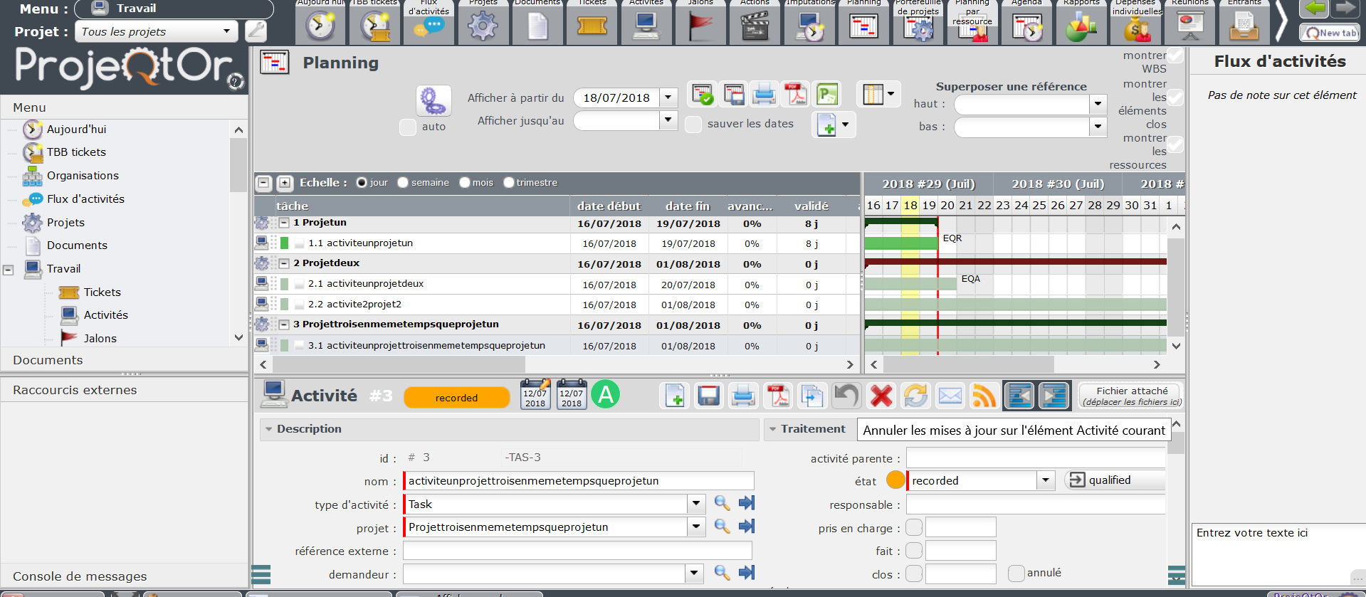Open the Afficher à partir du date dropdown

pos(668,97)
